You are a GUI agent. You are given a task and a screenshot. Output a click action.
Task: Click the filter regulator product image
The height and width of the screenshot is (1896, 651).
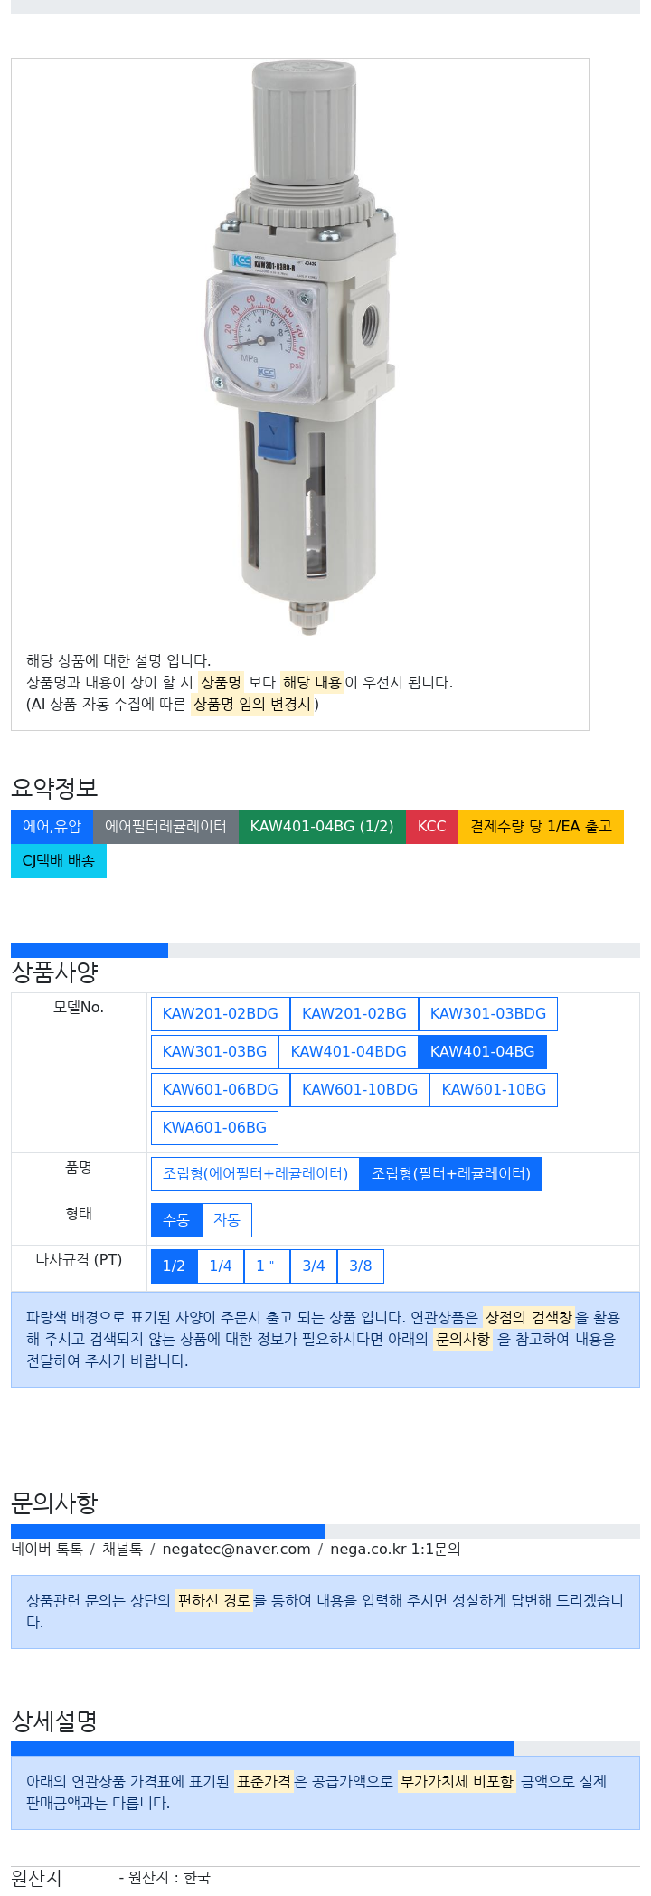pos(300,348)
